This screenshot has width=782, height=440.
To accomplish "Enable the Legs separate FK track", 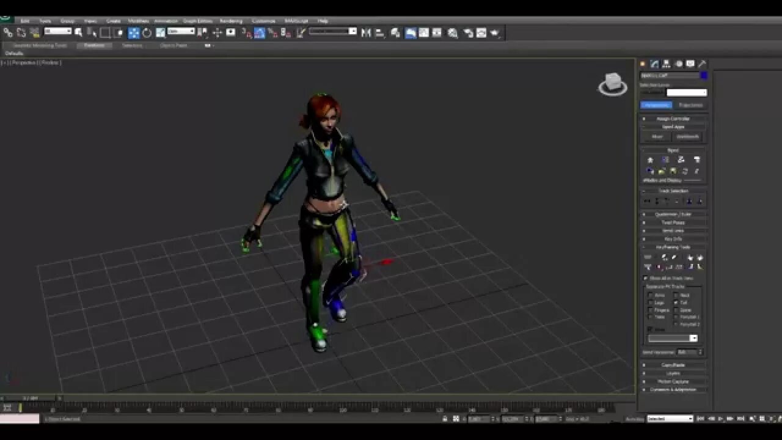I will point(650,302).
